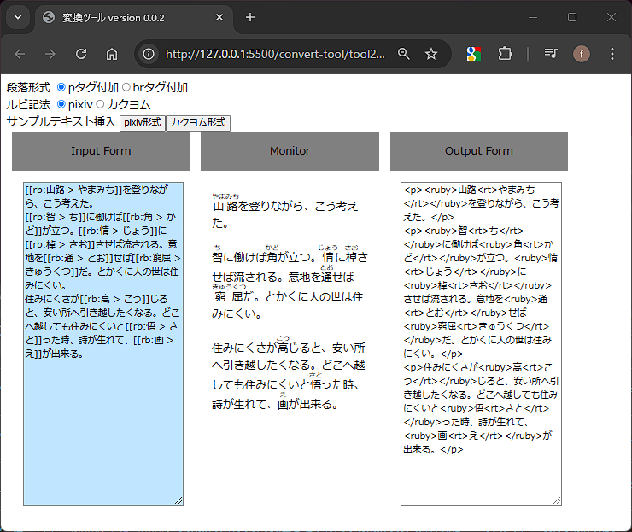The width and height of the screenshot is (632, 532).
Task: Minimize the browser window
Action: tap(533, 17)
